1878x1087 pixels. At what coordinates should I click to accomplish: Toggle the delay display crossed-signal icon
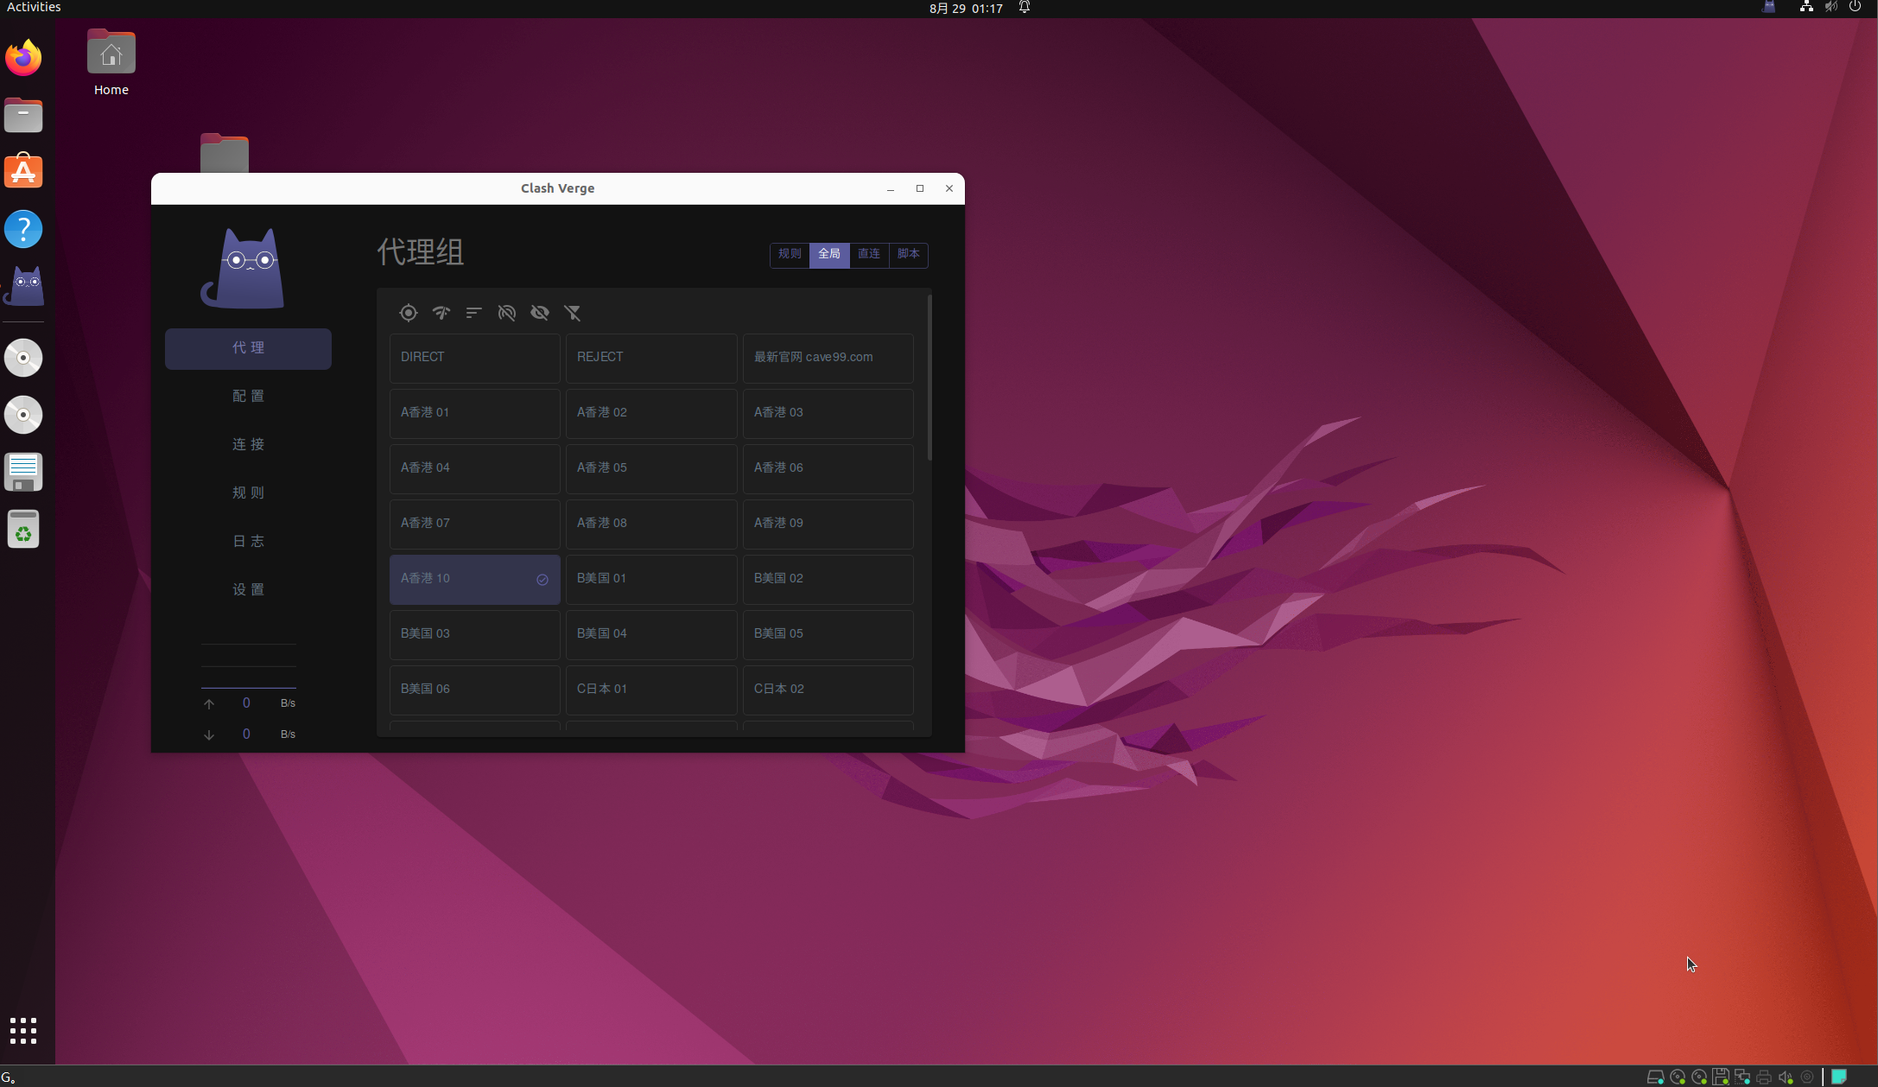(507, 313)
